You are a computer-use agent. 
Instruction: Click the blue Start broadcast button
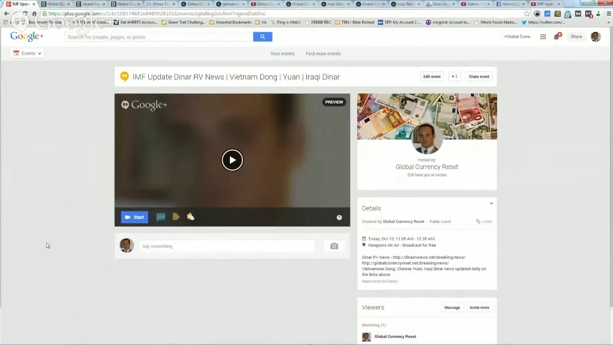click(135, 217)
